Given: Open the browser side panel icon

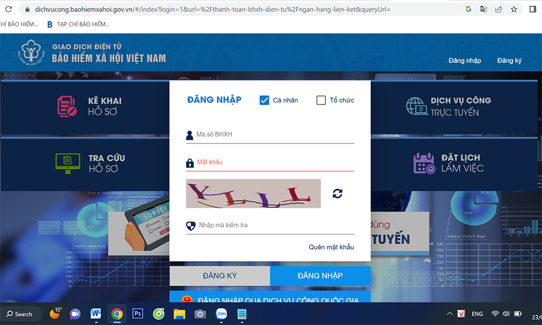Looking at the screenshot, I should pos(533,9).
